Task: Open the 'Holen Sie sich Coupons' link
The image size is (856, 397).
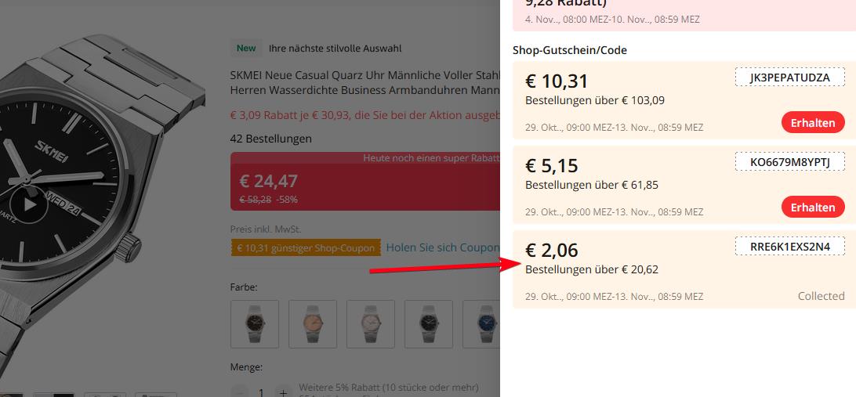Action: coord(443,247)
